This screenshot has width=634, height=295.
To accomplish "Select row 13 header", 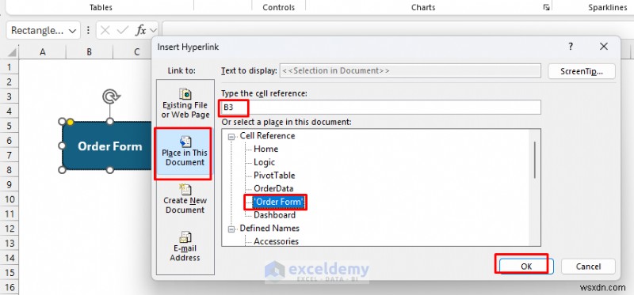I will pos(9,244).
